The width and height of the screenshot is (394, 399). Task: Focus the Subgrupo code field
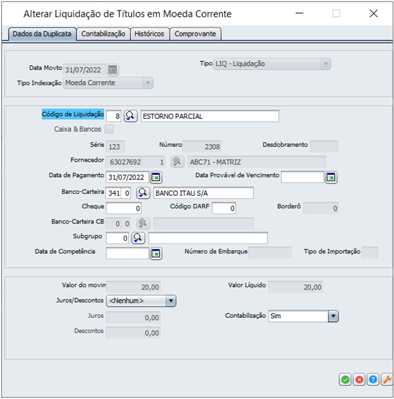pos(117,238)
